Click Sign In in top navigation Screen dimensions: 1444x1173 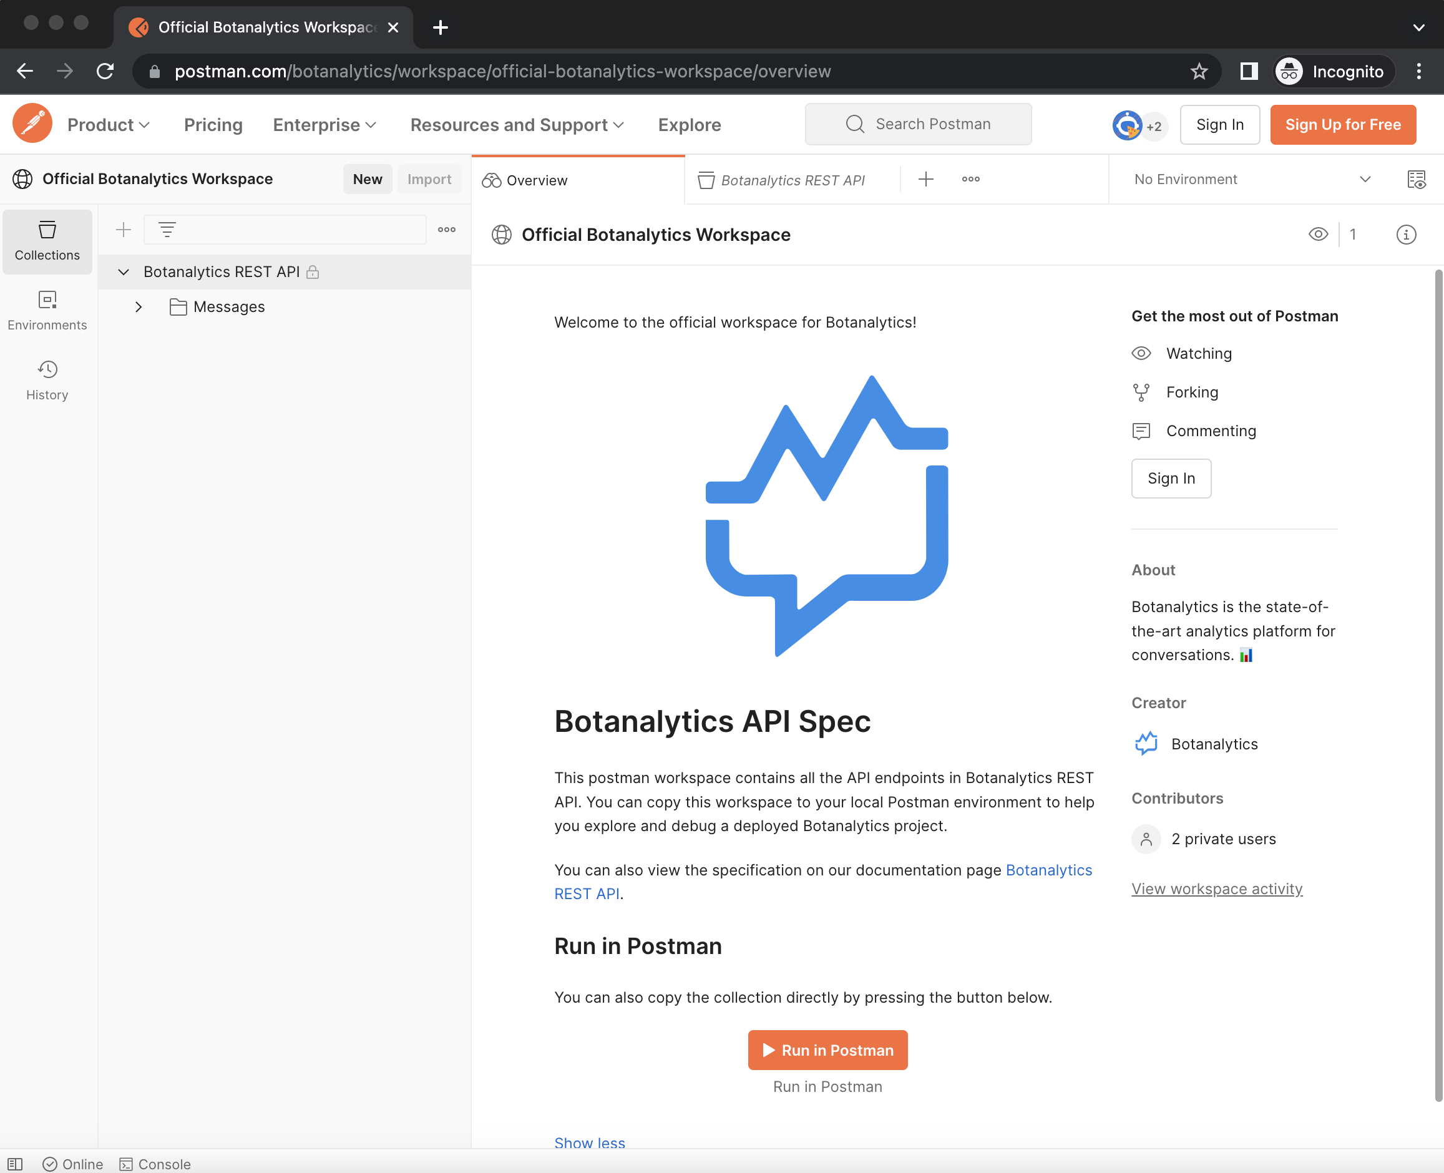click(1220, 124)
